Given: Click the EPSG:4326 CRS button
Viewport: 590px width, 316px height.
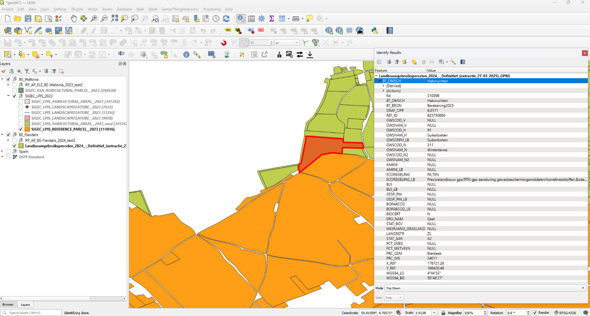Looking at the screenshot, I should [565, 312].
